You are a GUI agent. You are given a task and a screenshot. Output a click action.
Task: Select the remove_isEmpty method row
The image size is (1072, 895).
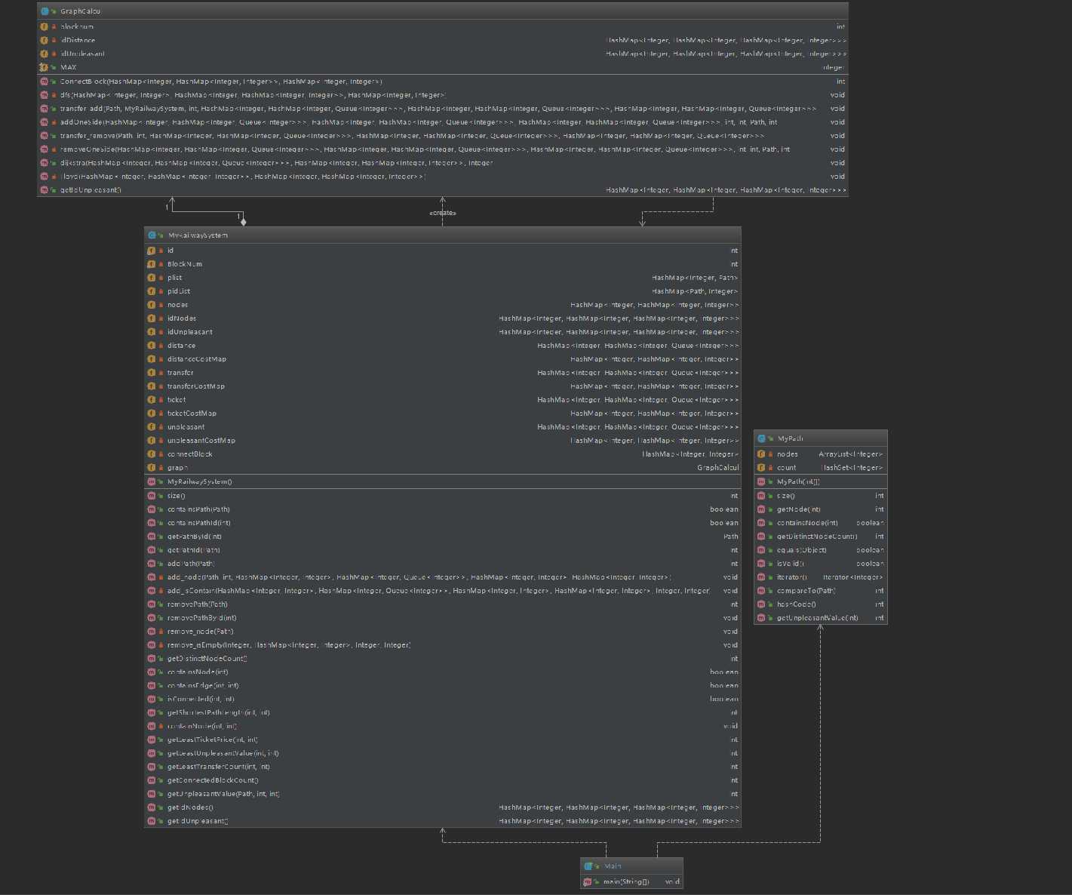[x=443, y=645]
